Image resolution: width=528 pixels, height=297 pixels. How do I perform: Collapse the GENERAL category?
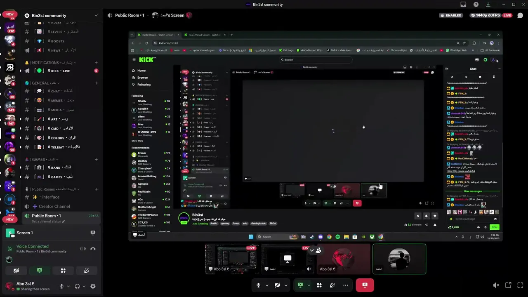pos(43,83)
